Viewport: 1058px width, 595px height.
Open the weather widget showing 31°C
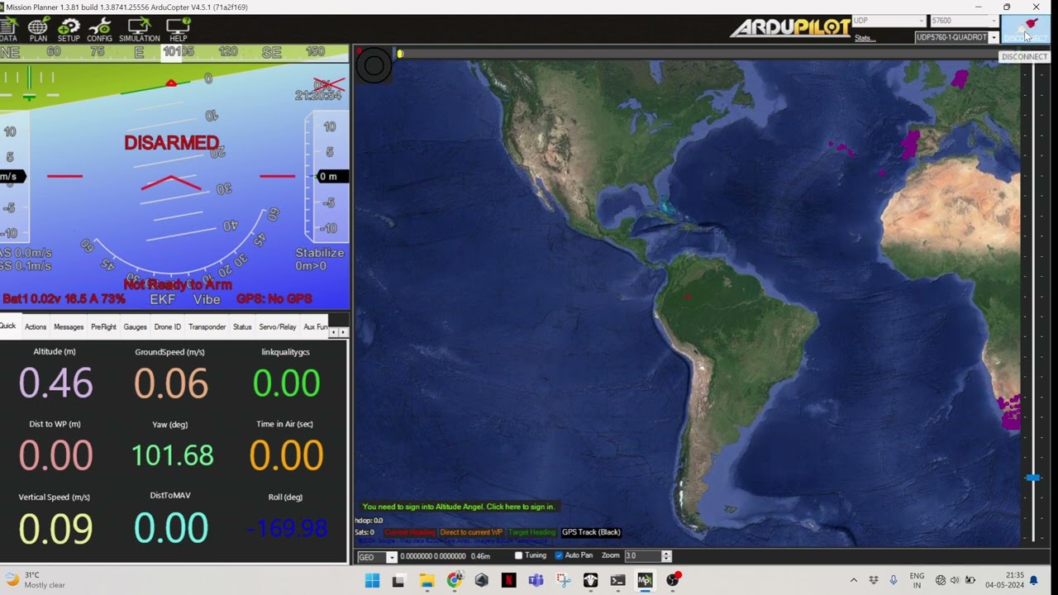[35, 580]
